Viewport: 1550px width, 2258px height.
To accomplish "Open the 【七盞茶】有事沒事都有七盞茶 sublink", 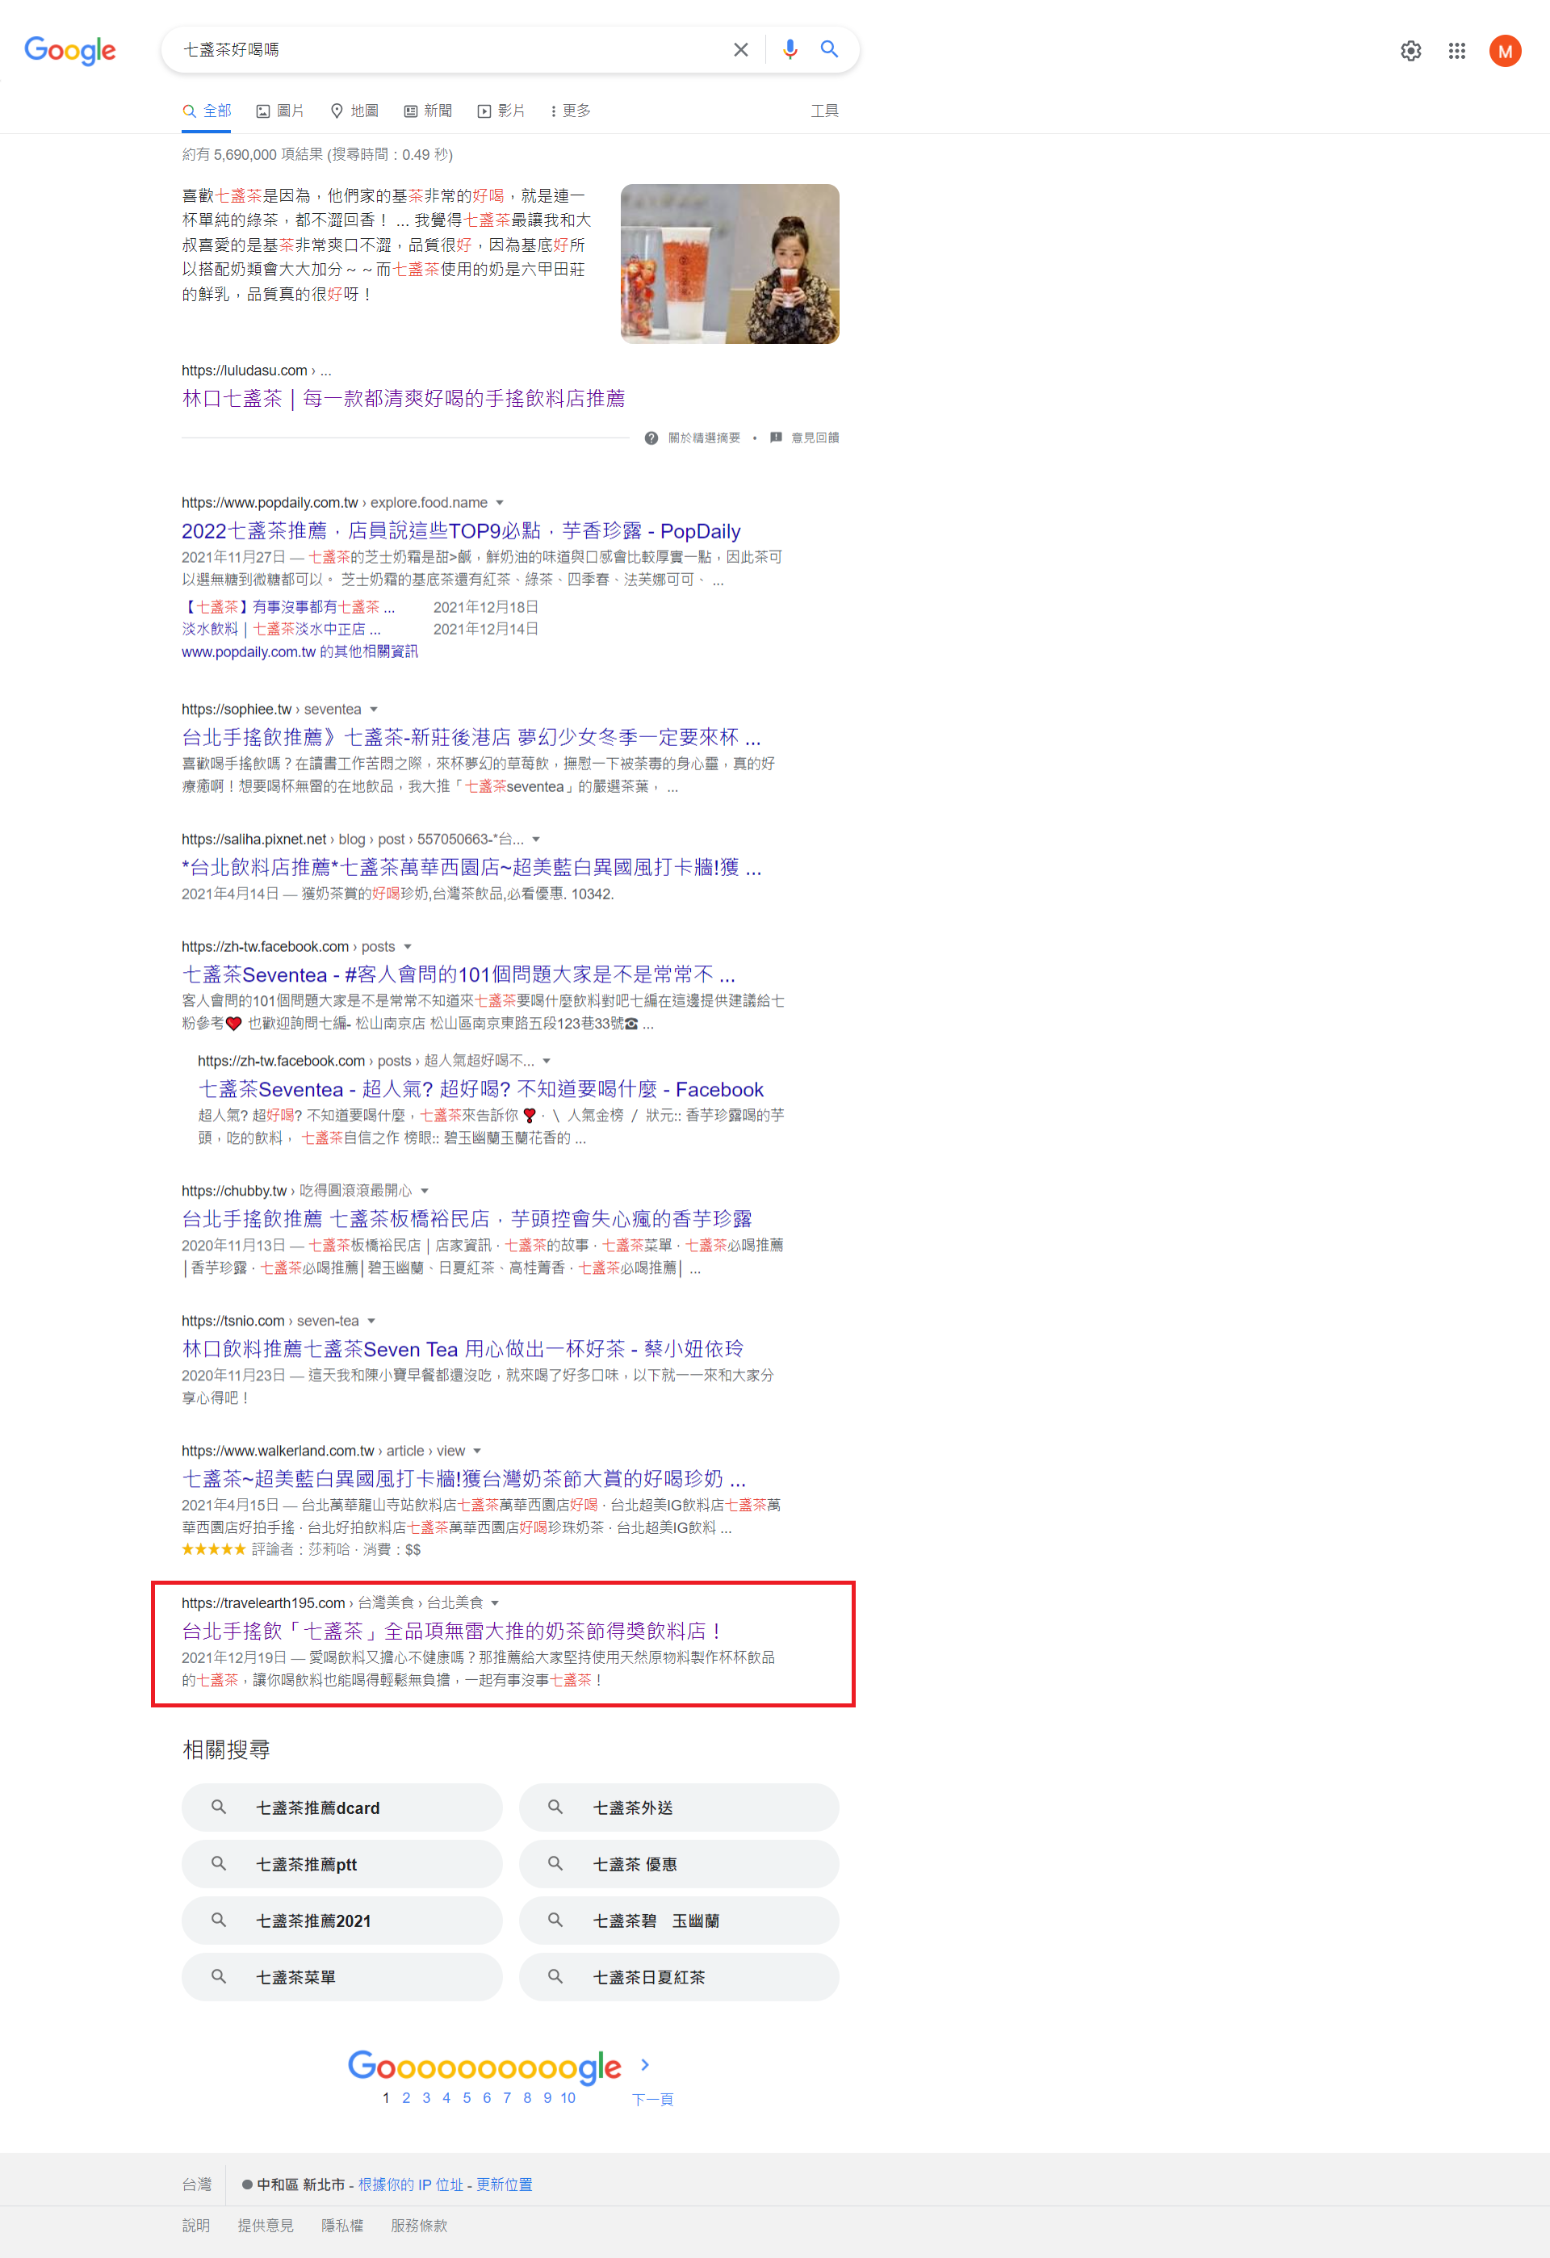I will pos(287,607).
